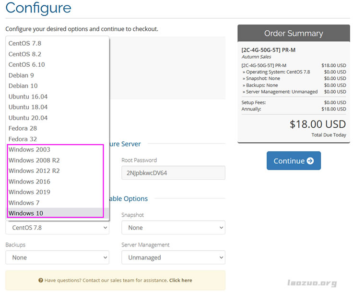Select Ubuntu 16.04 operating system
Screen dimensions: 353x295
(28, 97)
